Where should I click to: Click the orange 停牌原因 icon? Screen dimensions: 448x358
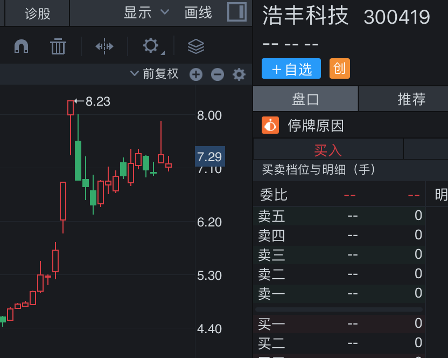(270, 126)
